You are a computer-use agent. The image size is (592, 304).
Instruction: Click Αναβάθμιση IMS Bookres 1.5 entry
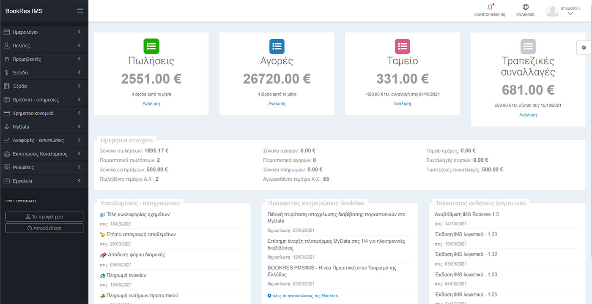467,214
